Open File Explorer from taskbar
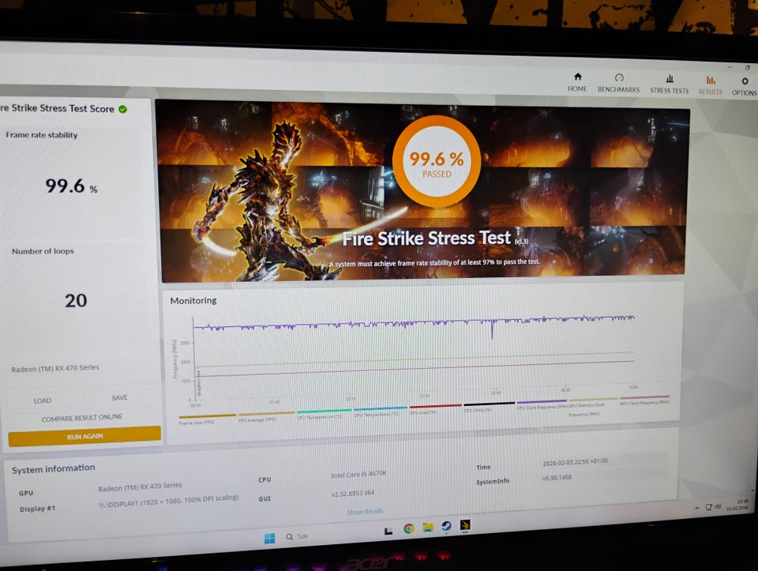Screen dimensions: 758x571 [428, 527]
